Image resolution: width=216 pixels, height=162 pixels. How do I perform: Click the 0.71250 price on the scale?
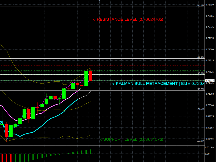210,94
